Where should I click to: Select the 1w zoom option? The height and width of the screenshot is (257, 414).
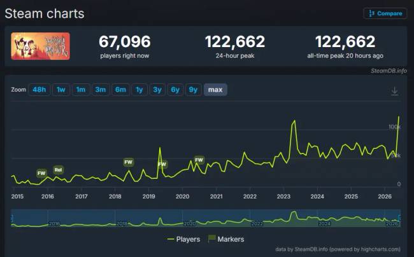click(x=61, y=90)
